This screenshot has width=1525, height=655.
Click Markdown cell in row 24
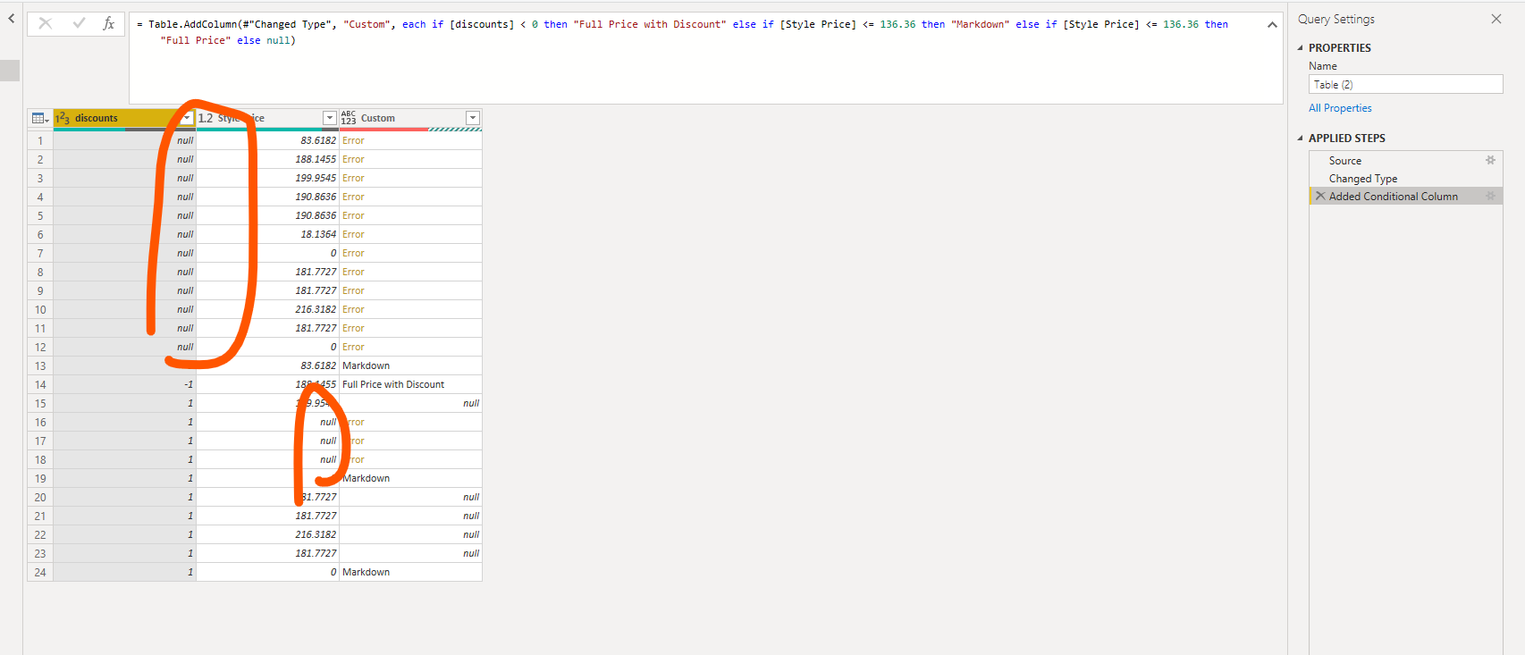point(410,572)
